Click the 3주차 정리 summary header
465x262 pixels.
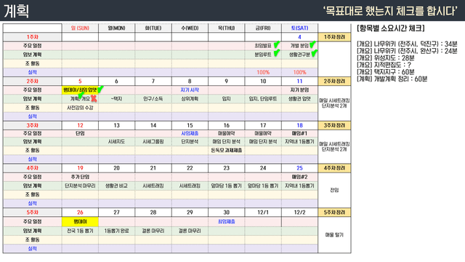[x=334, y=125]
